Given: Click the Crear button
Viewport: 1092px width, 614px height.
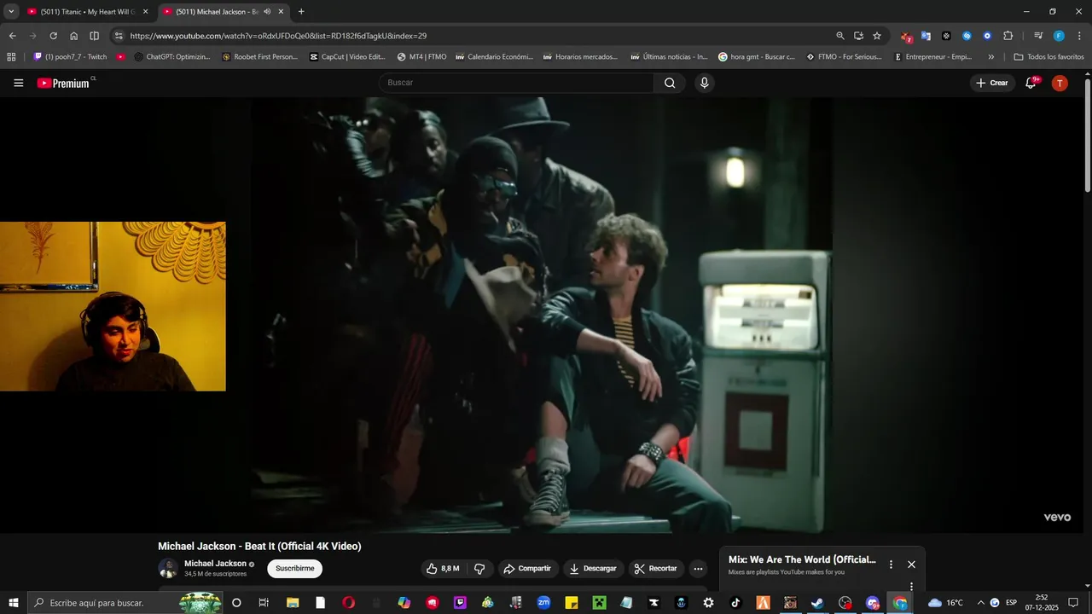Looking at the screenshot, I should coord(992,83).
